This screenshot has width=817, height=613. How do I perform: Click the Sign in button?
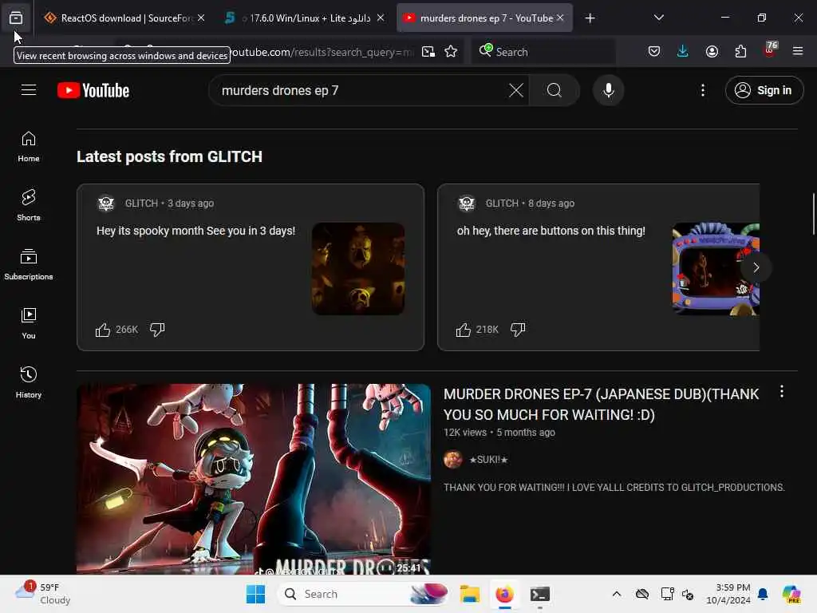pos(764,91)
